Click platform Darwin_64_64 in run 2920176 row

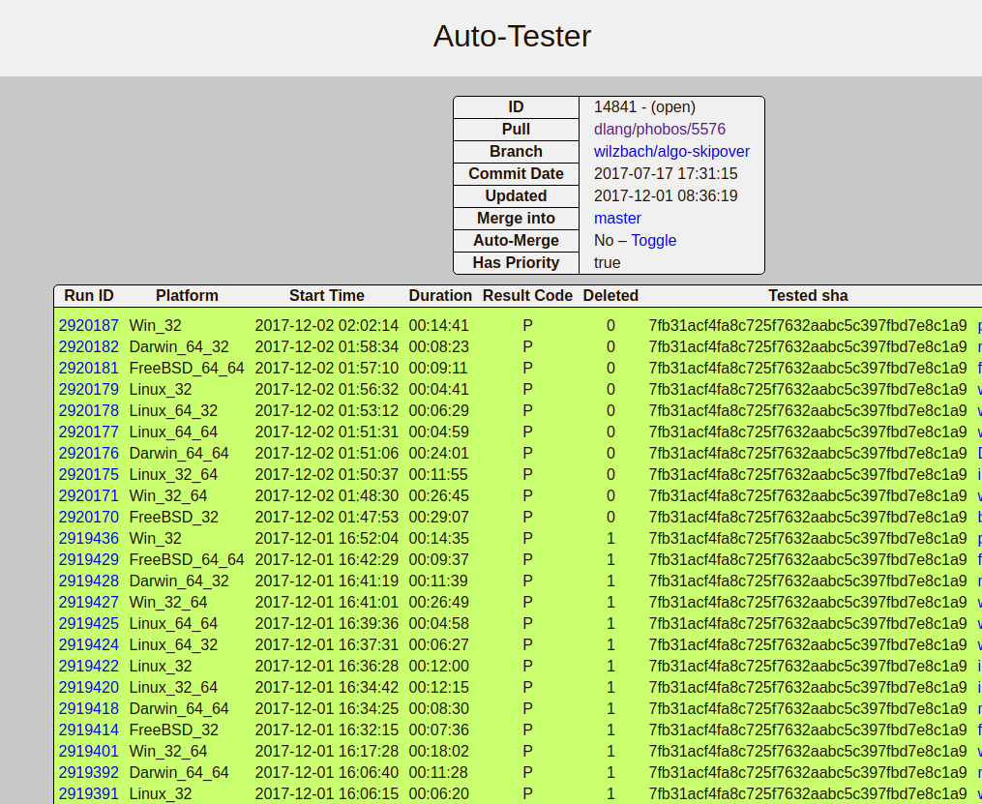pyautogui.click(x=179, y=454)
